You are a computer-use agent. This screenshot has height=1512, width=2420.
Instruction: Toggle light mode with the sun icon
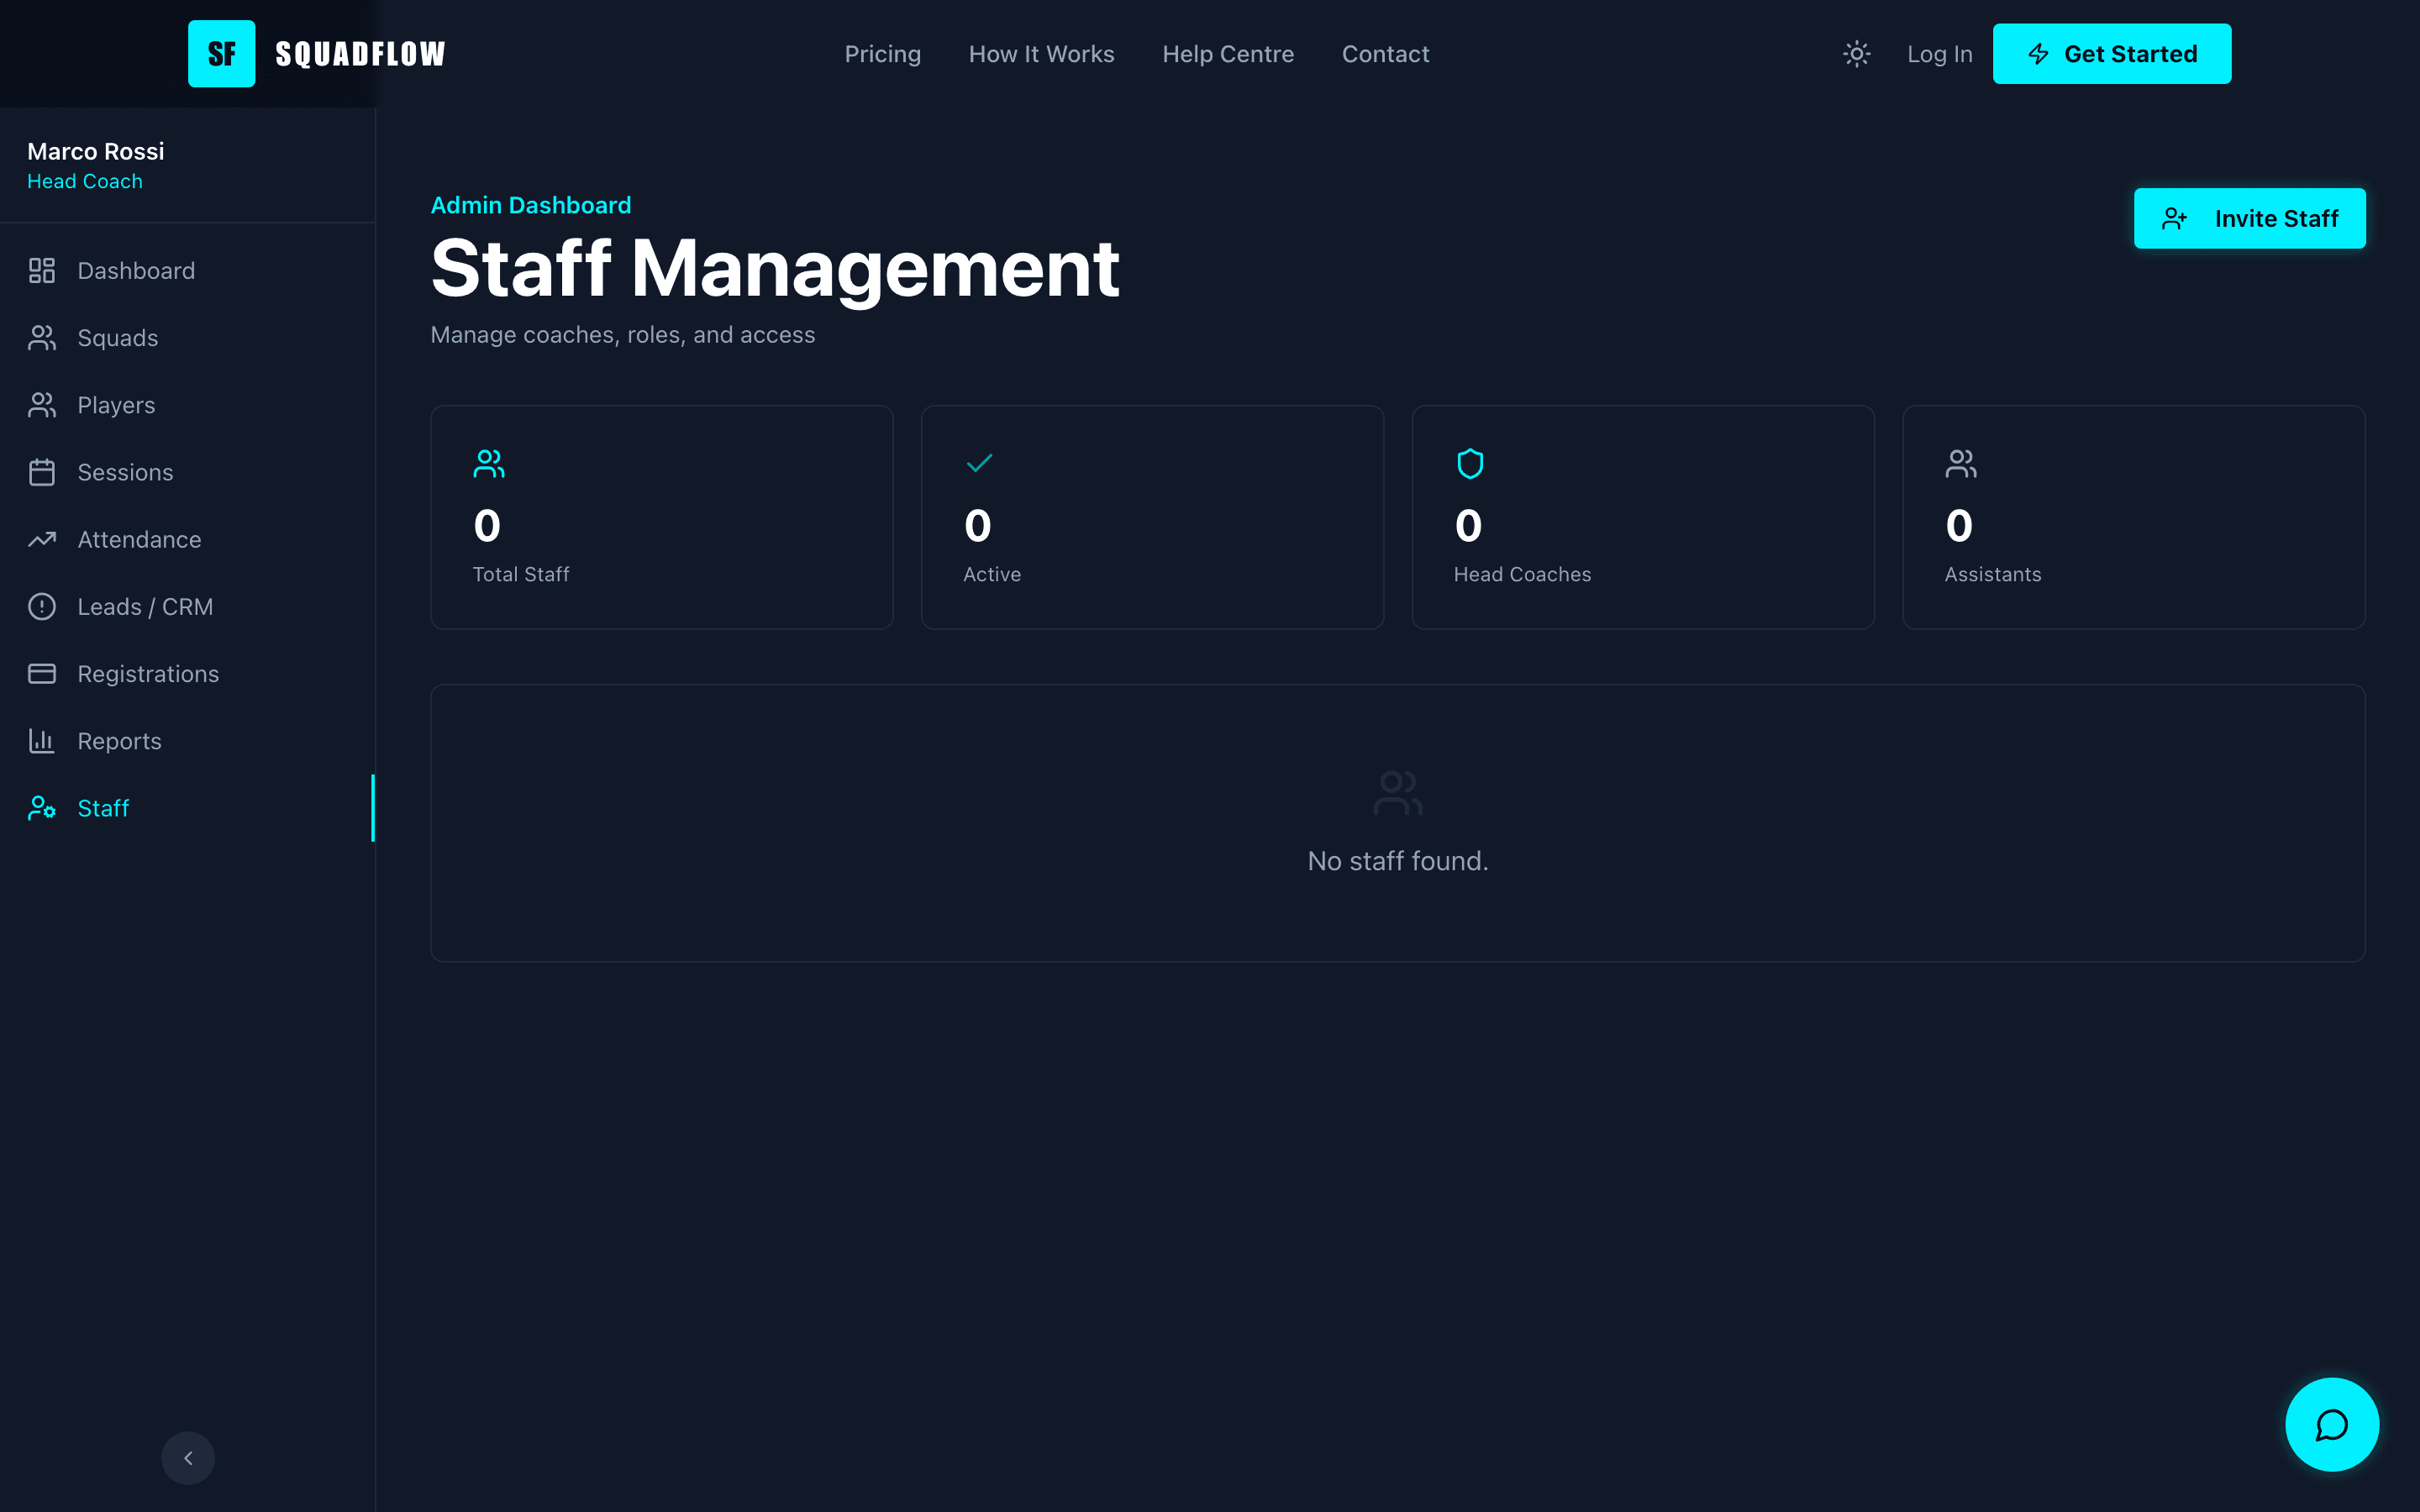click(1856, 54)
